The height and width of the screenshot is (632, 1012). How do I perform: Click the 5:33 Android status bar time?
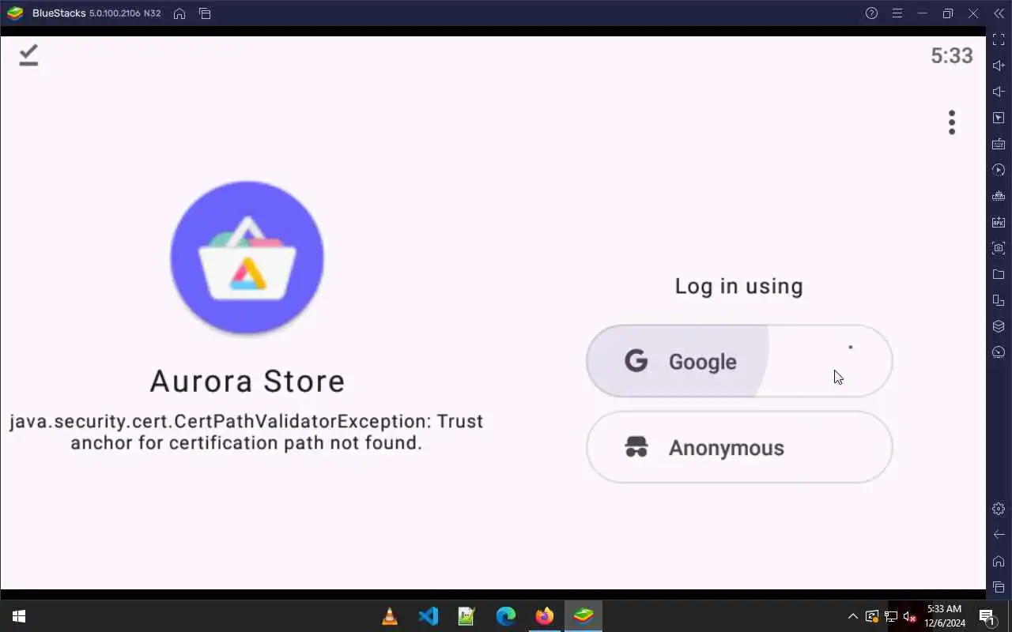952,55
